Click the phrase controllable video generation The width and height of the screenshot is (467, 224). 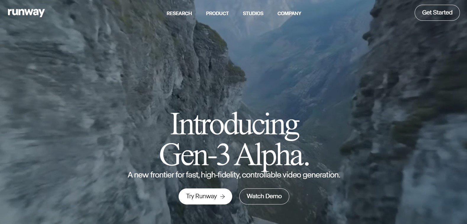291,175
